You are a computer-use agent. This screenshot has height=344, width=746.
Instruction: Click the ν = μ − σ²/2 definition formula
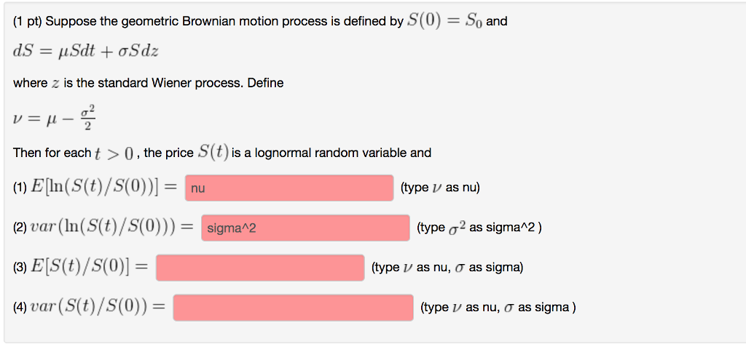coord(55,116)
